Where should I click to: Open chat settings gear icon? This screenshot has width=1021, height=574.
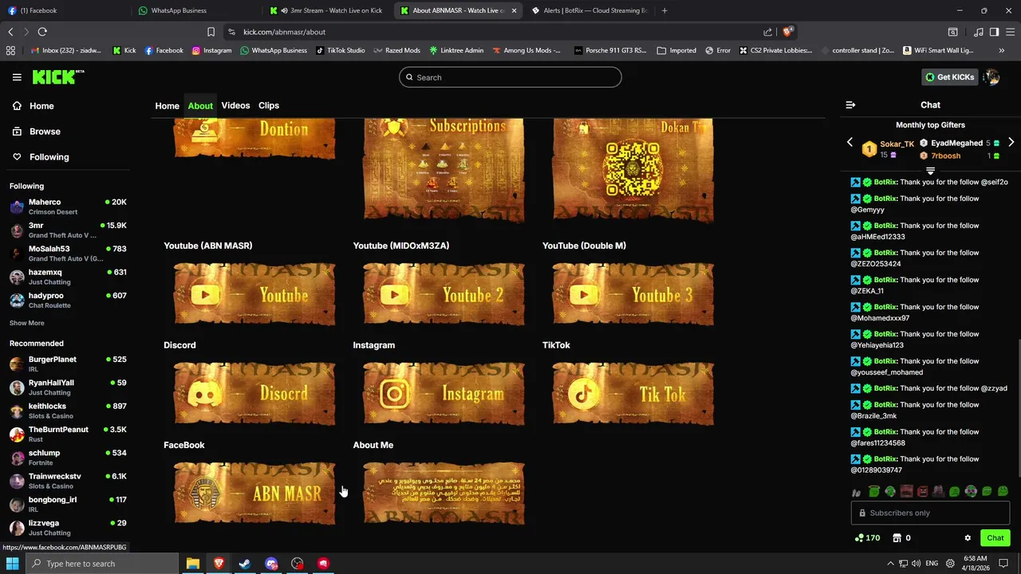click(968, 538)
